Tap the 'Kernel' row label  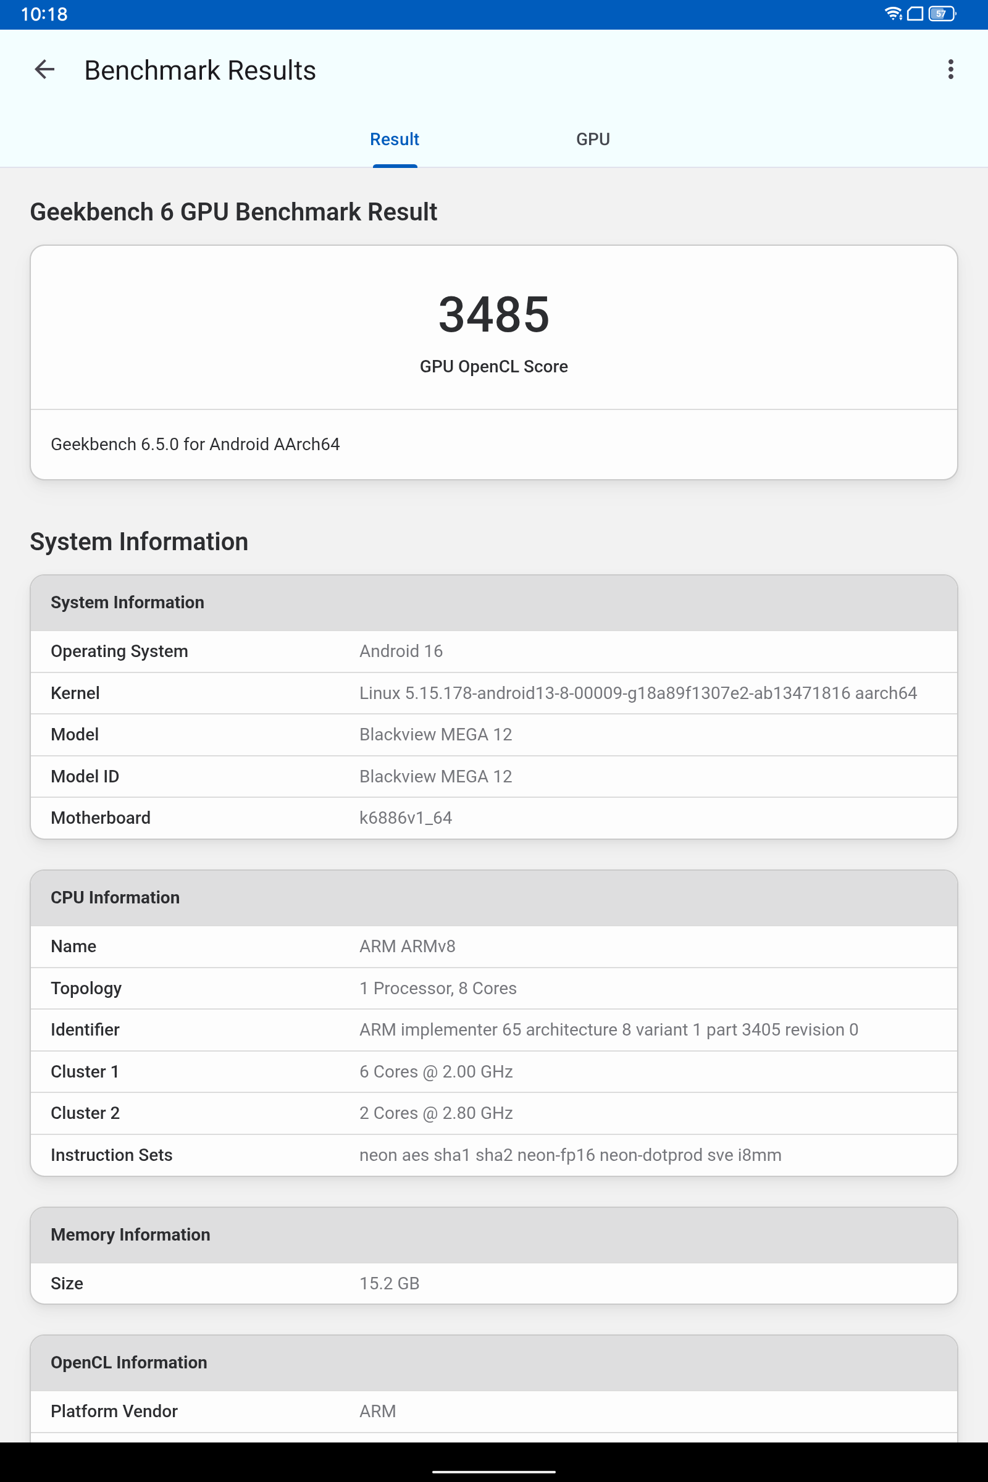coord(75,693)
